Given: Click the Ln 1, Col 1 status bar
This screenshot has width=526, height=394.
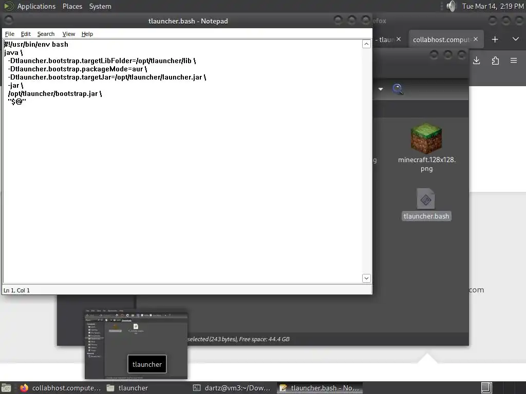Looking at the screenshot, I should (x=17, y=290).
